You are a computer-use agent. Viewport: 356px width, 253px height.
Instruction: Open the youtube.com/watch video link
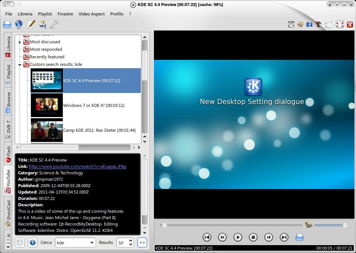tap(78, 166)
